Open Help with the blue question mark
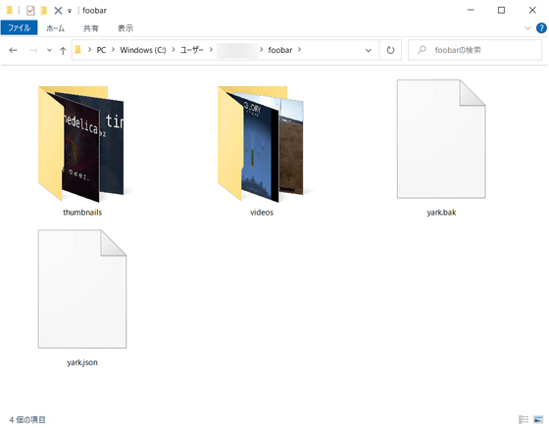Viewport: 549px width, 428px height. click(x=541, y=28)
